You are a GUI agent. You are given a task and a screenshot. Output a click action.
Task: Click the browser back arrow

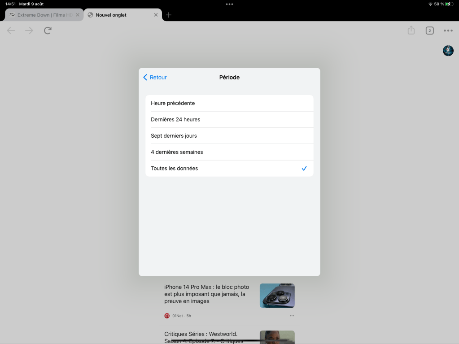(x=11, y=30)
